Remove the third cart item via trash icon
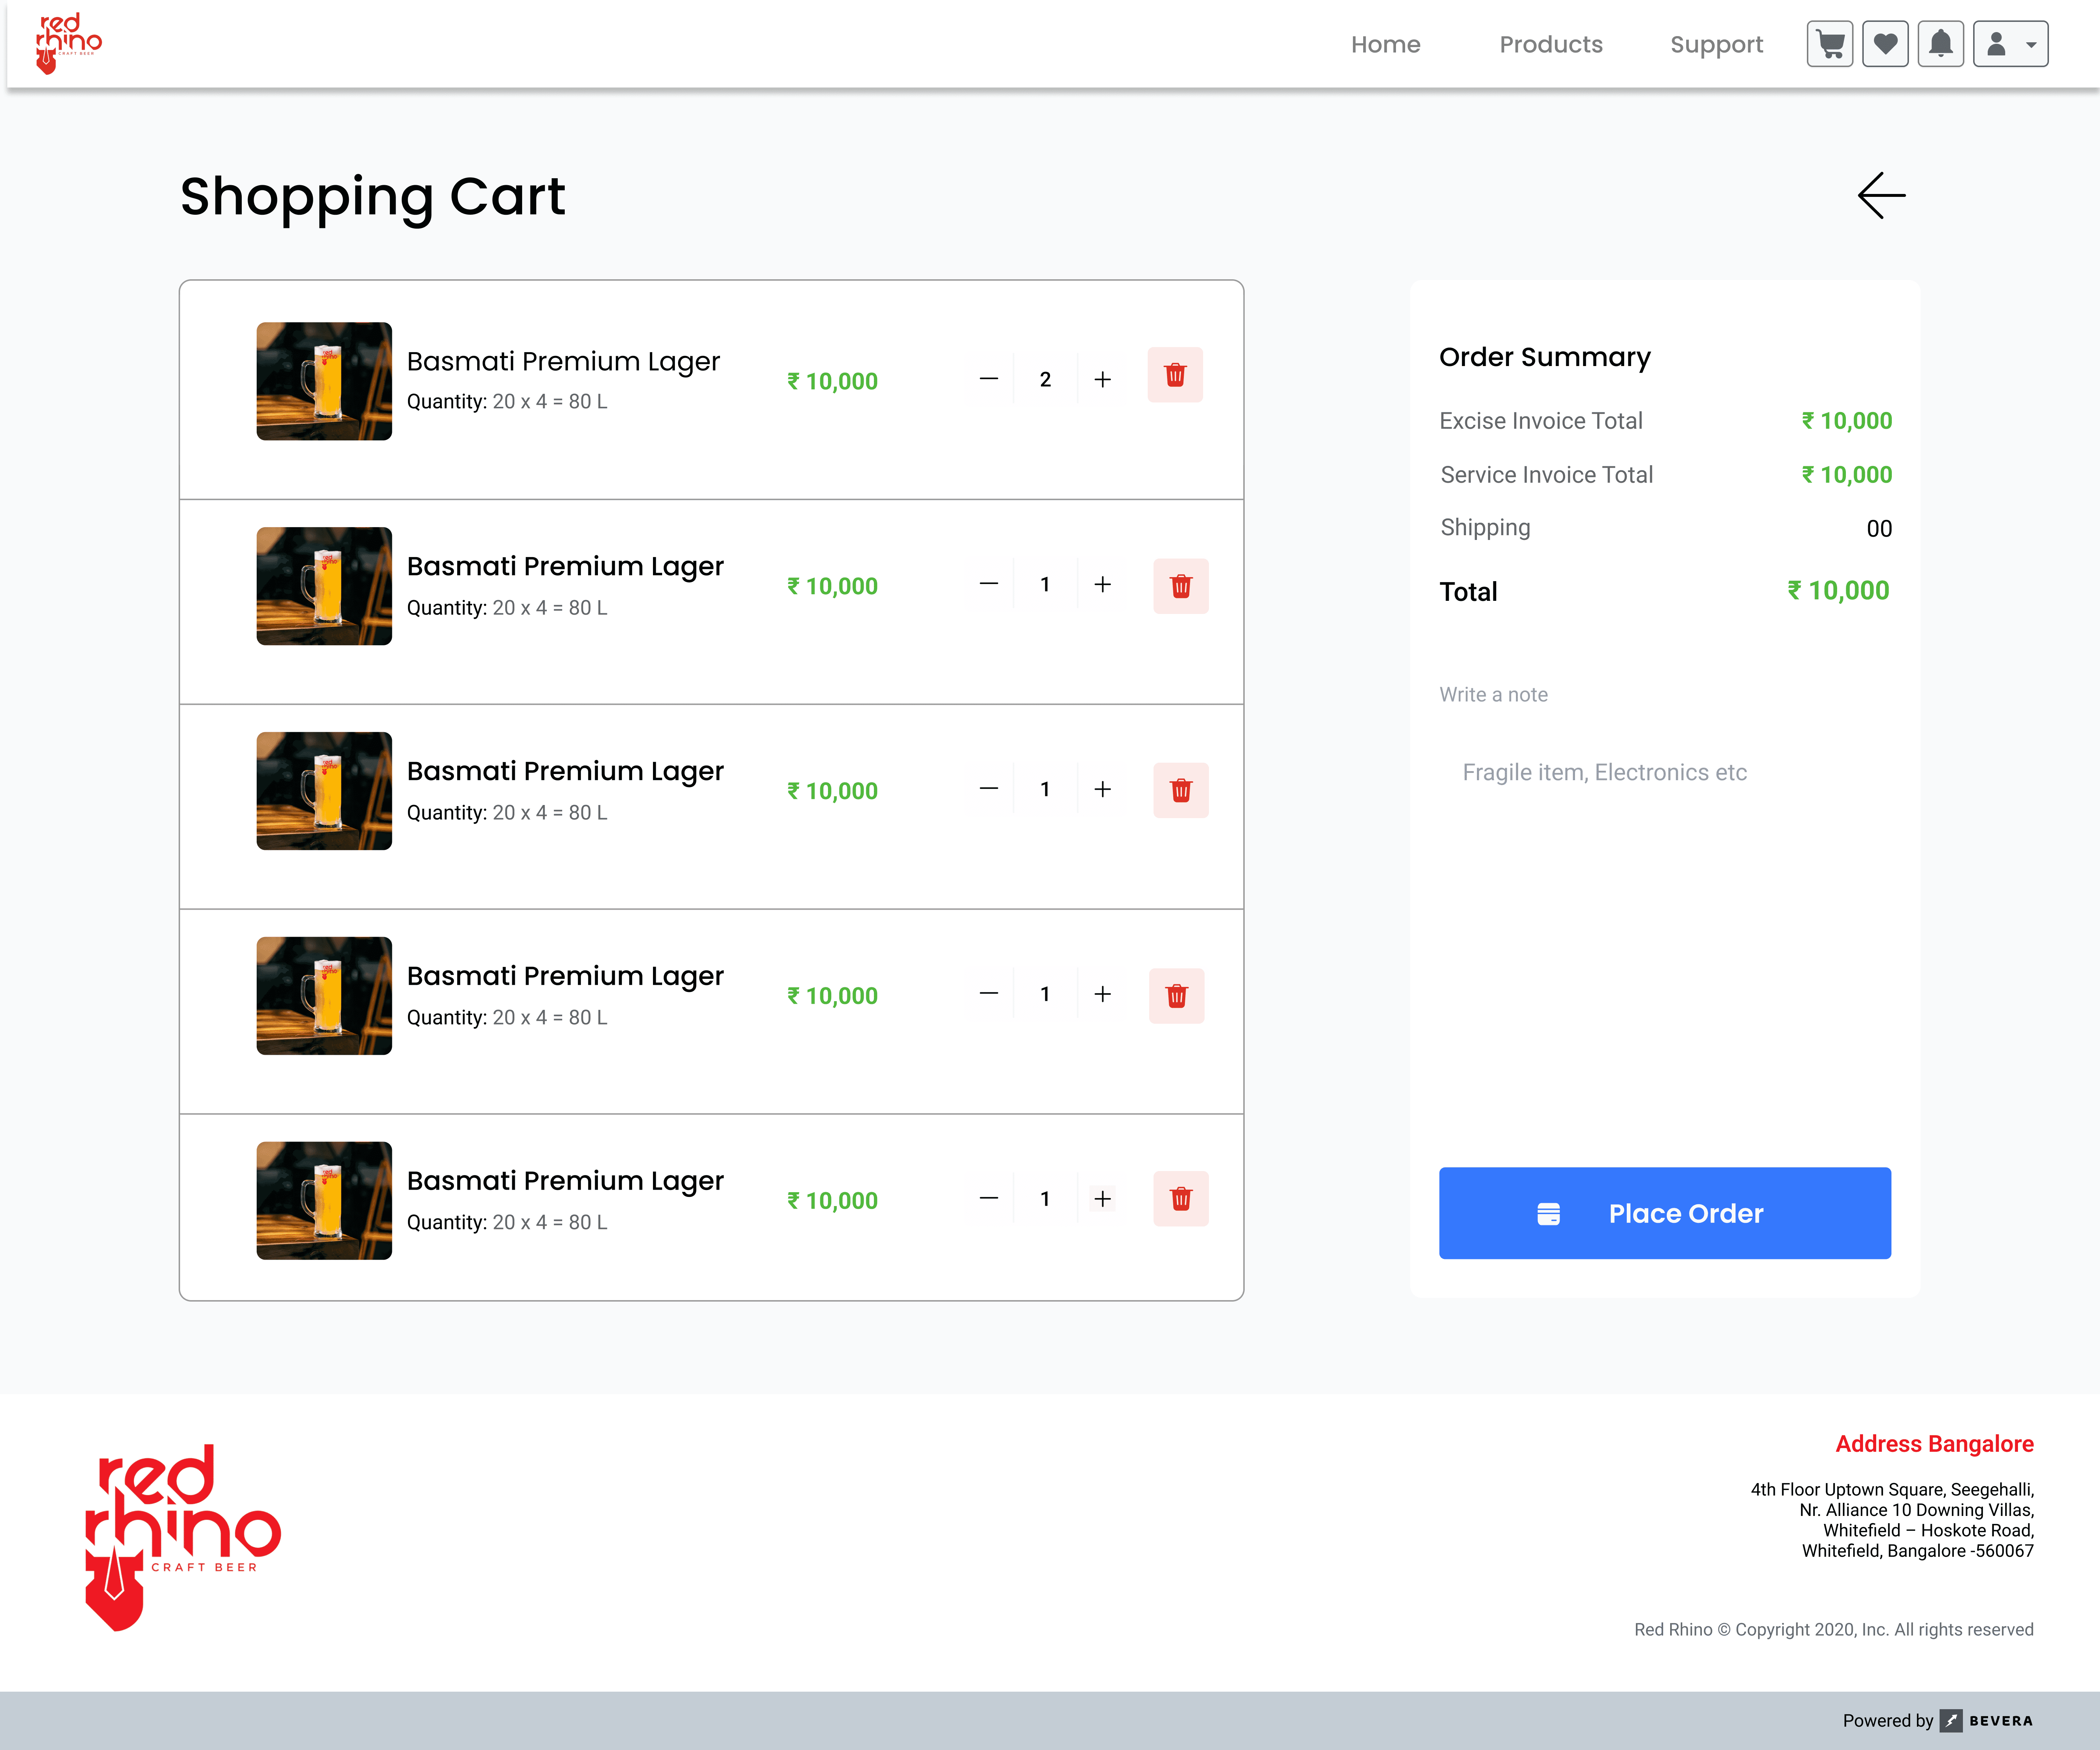Image resolution: width=2100 pixels, height=1750 pixels. (x=1181, y=790)
